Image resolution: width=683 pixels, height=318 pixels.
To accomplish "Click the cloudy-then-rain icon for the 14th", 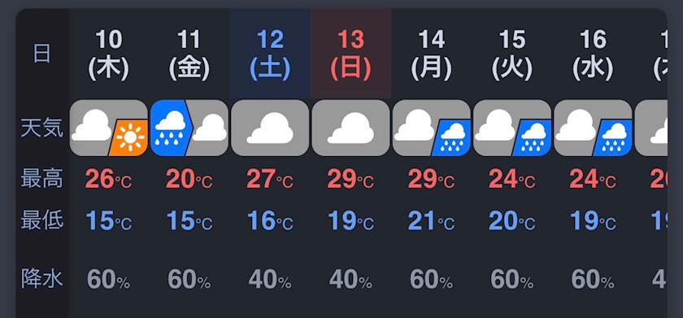I will pos(432,128).
